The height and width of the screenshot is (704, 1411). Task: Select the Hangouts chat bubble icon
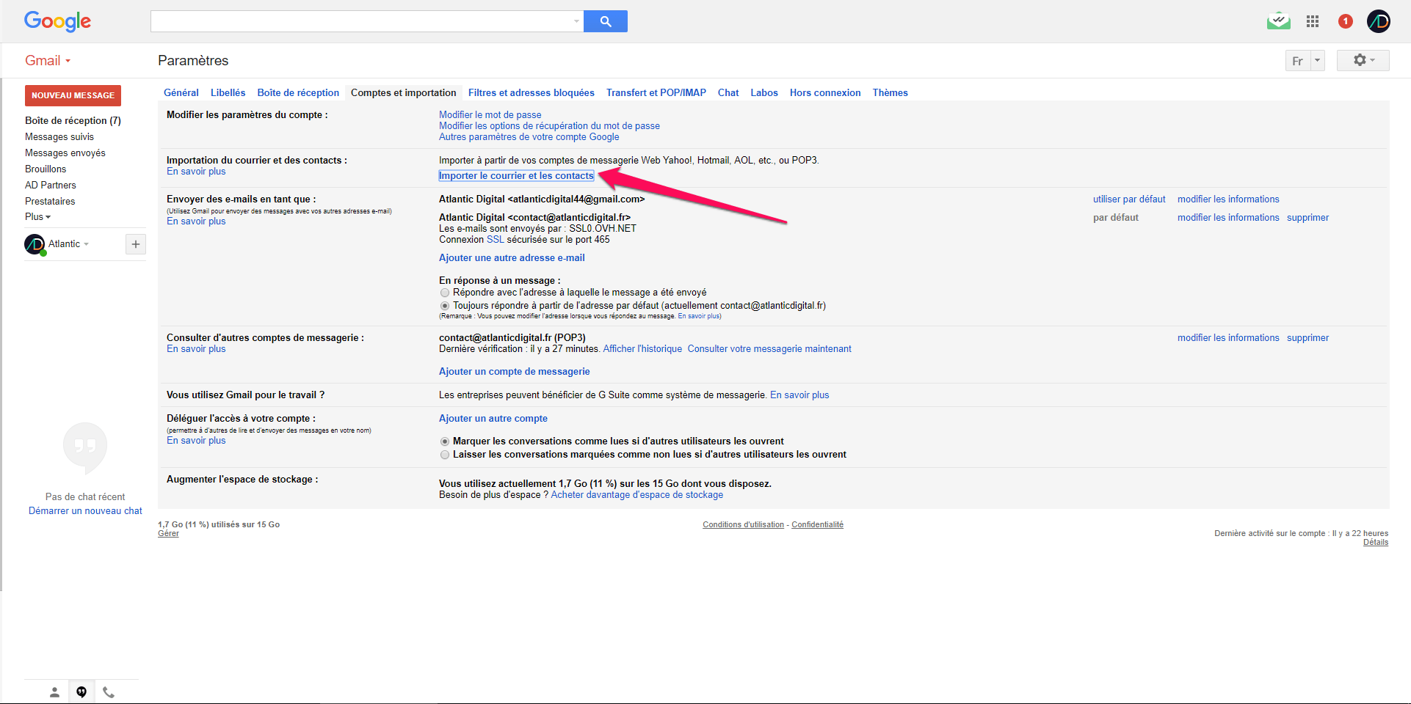tap(81, 692)
